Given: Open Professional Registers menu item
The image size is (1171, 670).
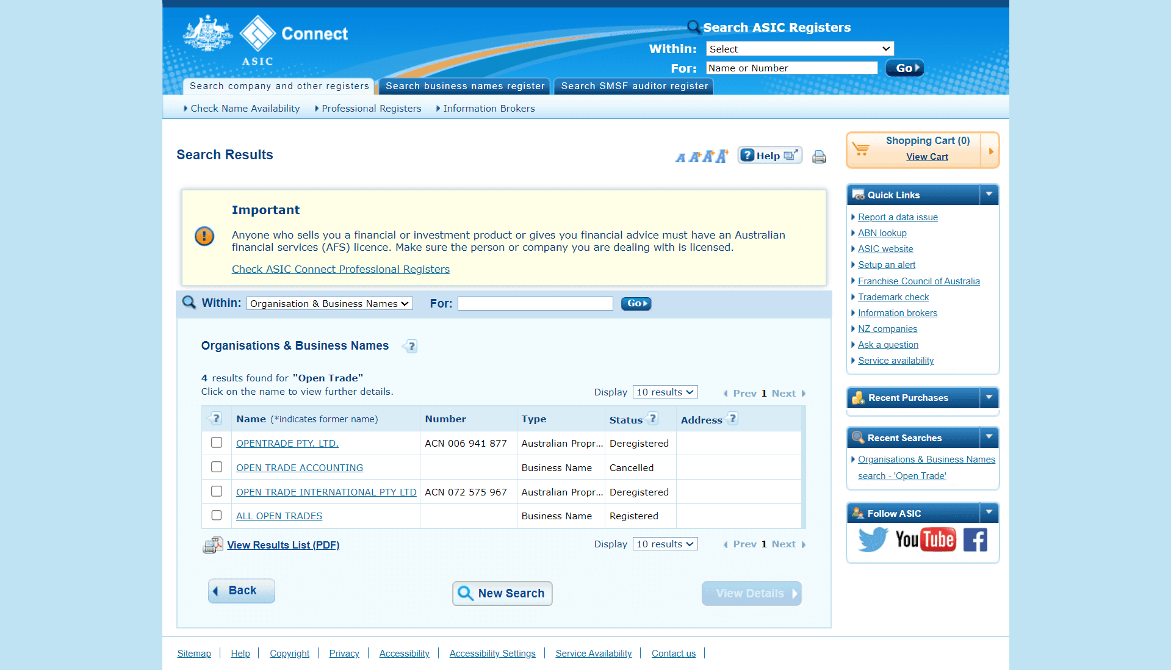Looking at the screenshot, I should pyautogui.click(x=371, y=108).
